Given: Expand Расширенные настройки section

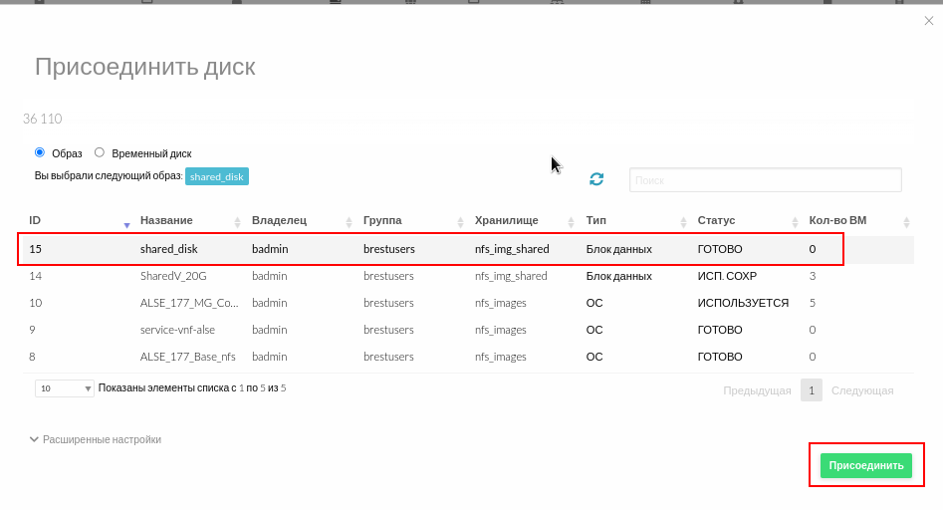Looking at the screenshot, I should (96, 439).
